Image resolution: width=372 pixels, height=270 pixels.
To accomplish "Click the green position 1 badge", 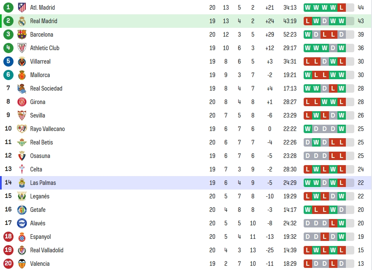I will coord(8,8).
